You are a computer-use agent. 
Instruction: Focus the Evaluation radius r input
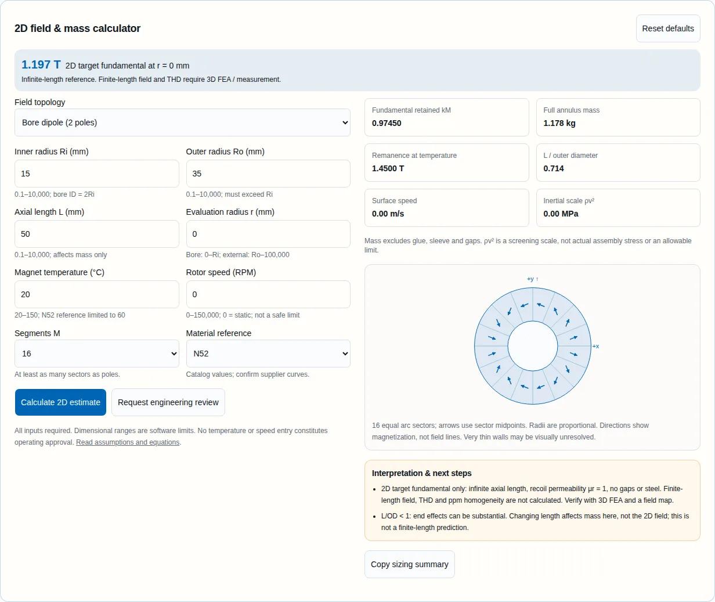pos(268,234)
